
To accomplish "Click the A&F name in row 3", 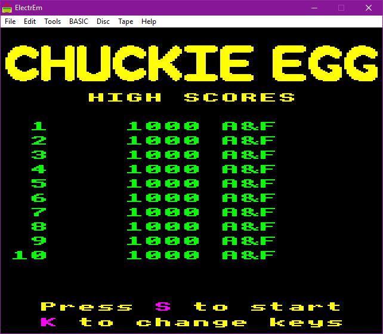I will point(249,155).
